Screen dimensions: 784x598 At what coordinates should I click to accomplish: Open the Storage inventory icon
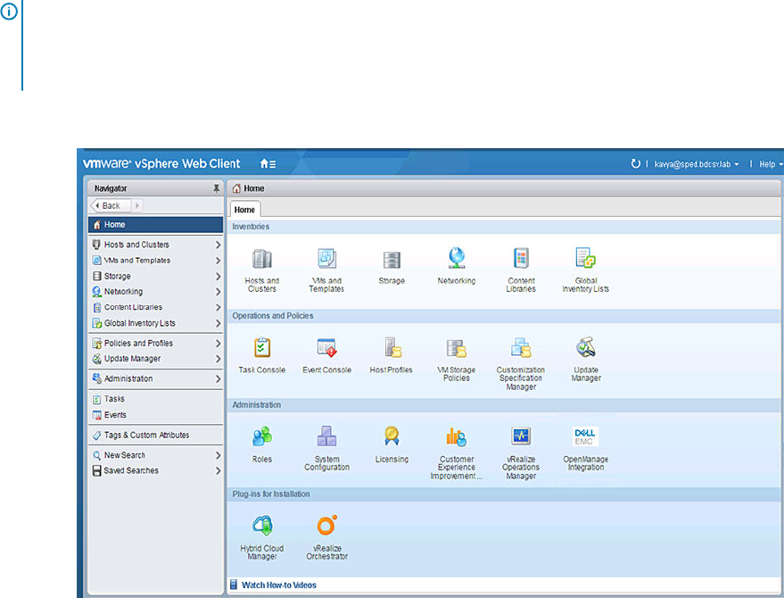pyautogui.click(x=392, y=261)
